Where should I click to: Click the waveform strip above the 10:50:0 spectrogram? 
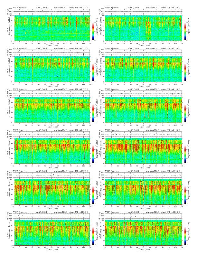tap(143, 175)
